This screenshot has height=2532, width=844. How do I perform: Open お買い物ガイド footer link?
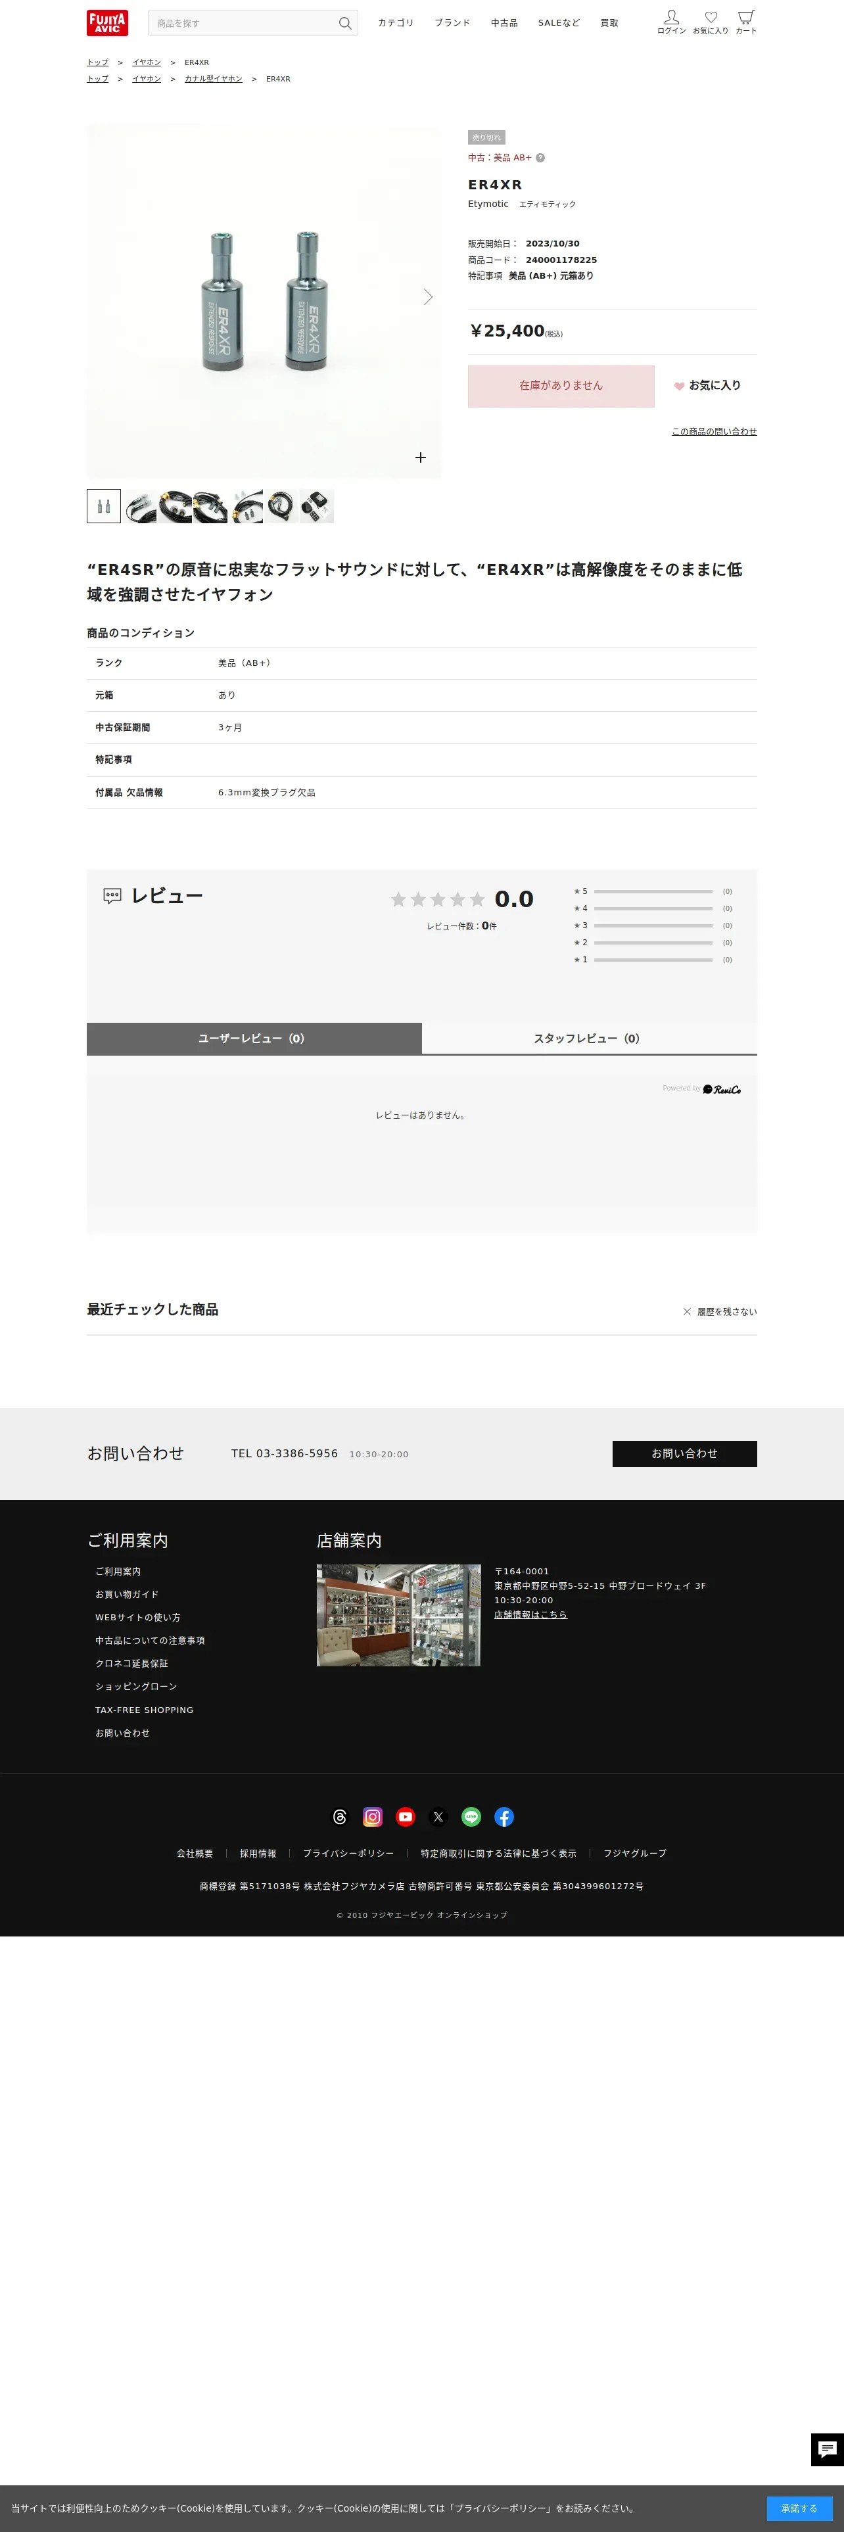(x=127, y=1594)
